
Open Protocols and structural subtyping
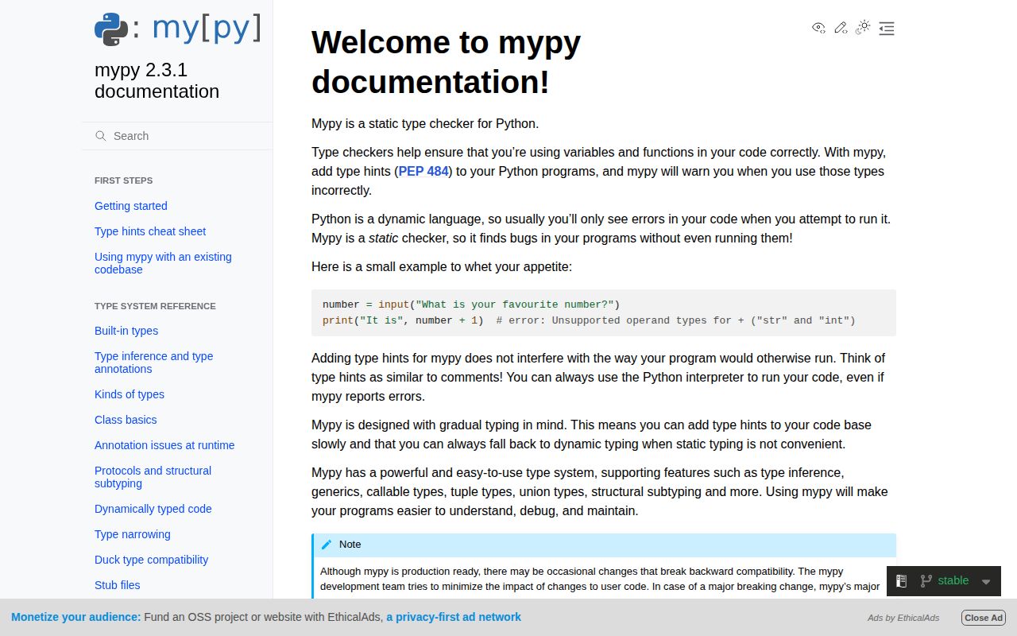153,477
